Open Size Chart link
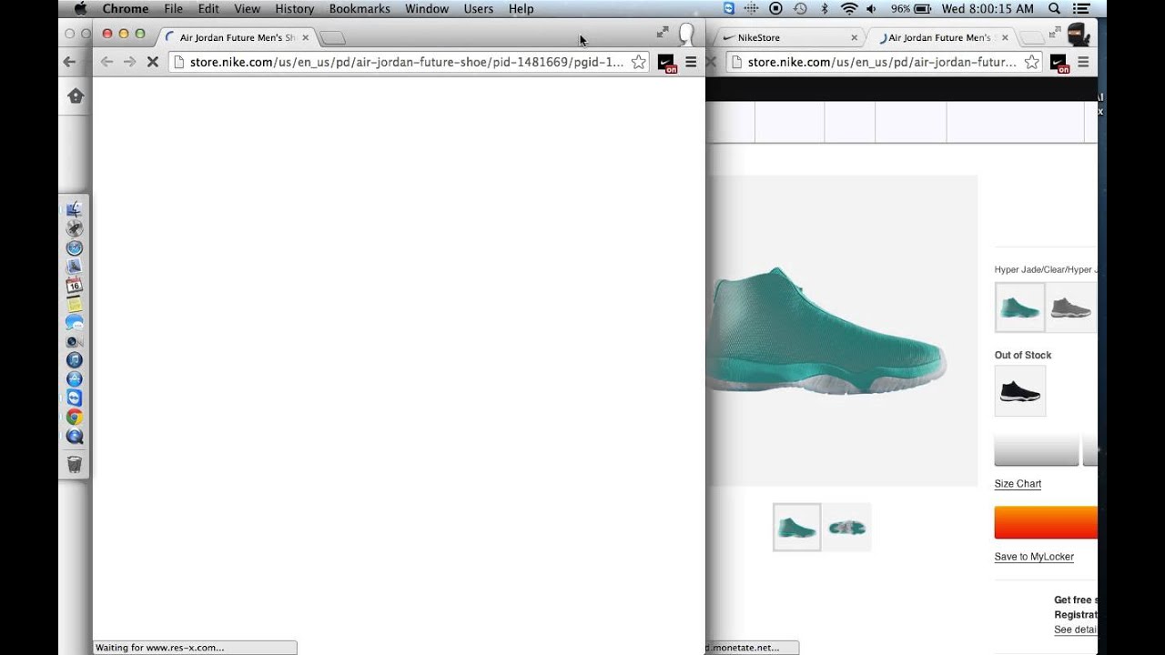 [1018, 484]
